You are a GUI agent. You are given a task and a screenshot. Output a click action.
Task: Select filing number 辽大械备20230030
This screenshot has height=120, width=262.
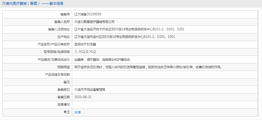point(88,14)
